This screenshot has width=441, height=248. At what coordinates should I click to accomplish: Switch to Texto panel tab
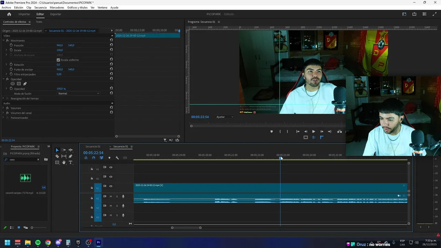pos(39,22)
